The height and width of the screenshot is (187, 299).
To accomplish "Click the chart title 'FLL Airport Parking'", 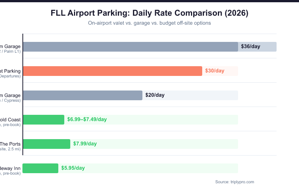I will 149,13.
